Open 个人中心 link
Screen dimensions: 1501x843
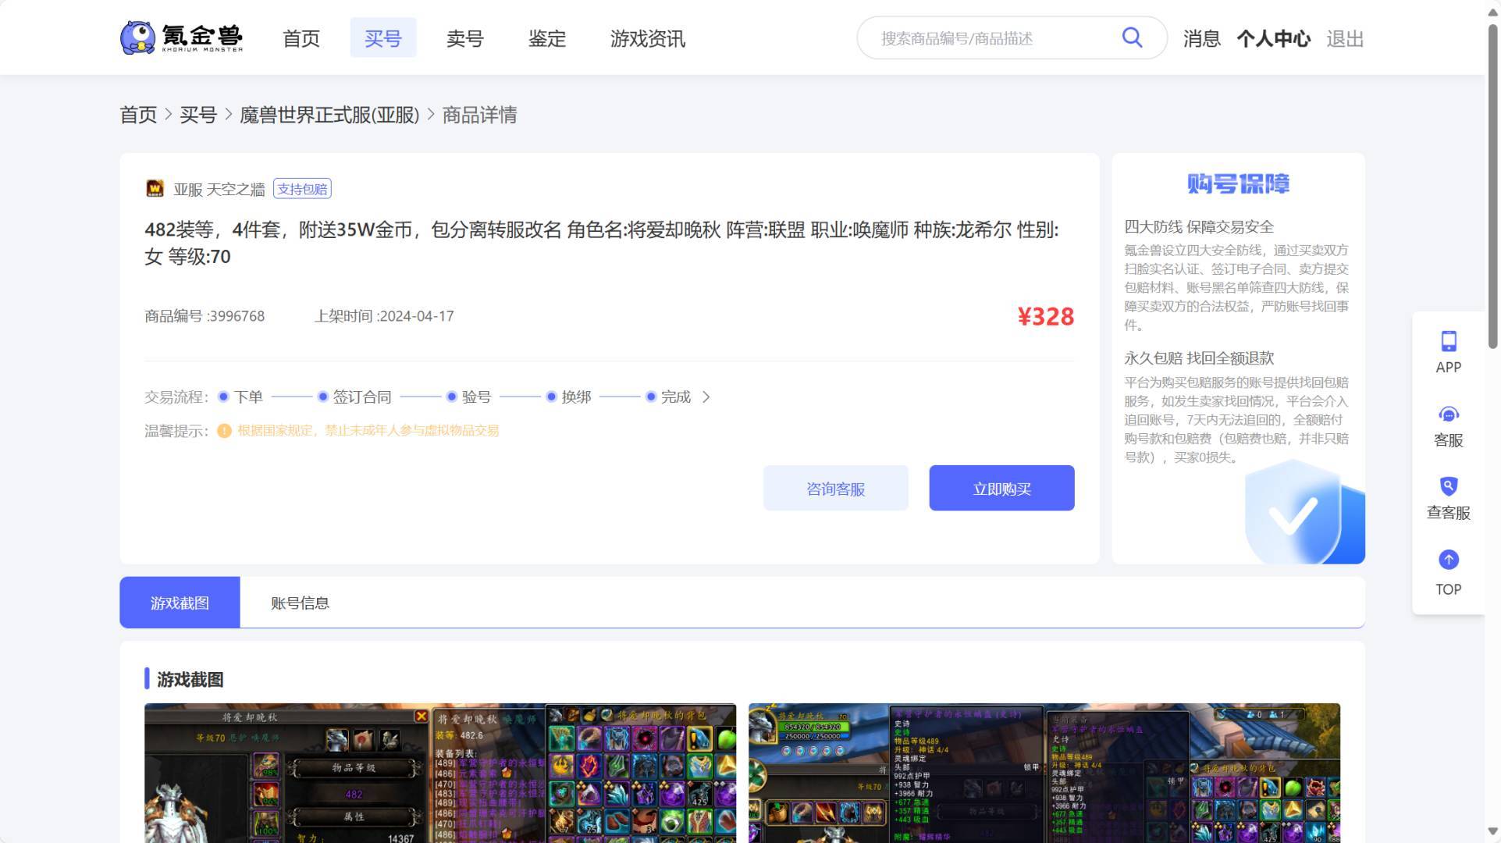coord(1273,38)
